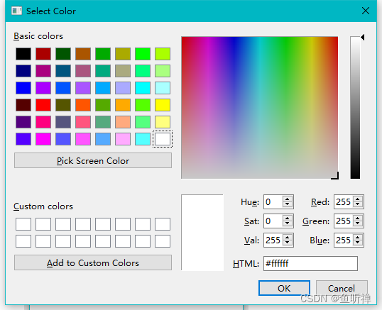
Task: Decrease the Blue value with down arrow
Action: [x=358, y=243]
